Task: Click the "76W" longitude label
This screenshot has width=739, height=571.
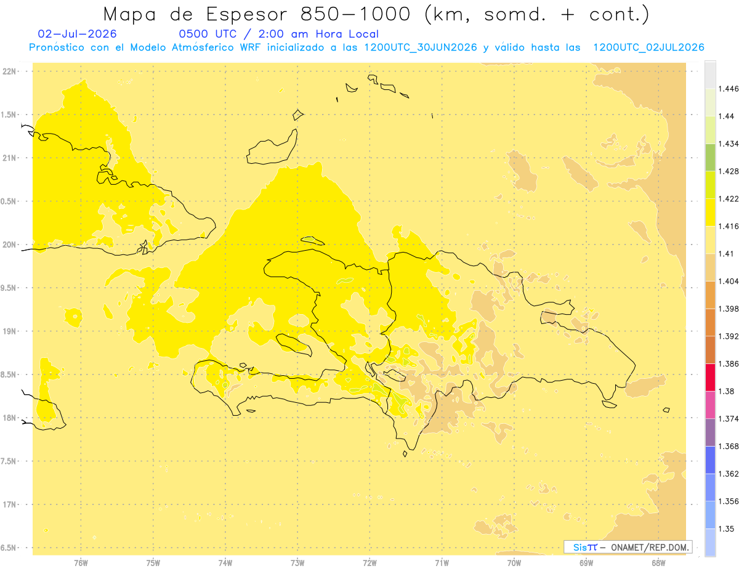Action: pyautogui.click(x=81, y=562)
